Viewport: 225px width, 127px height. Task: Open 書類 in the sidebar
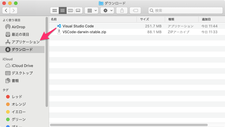22,81
